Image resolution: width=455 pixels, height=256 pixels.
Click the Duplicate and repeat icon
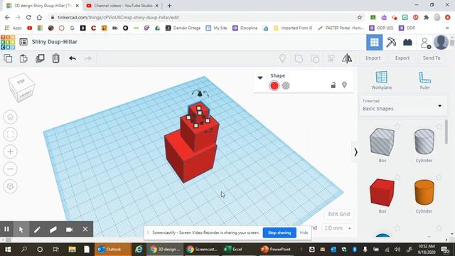pos(40,58)
